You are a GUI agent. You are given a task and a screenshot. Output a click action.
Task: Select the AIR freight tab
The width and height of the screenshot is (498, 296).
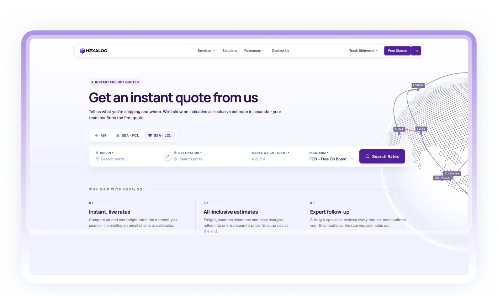(x=101, y=135)
